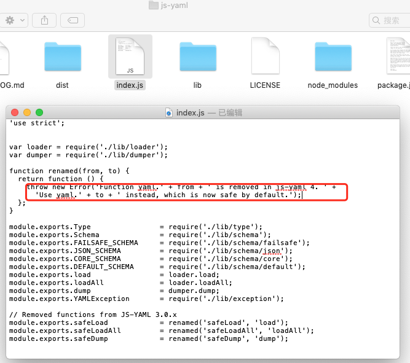Focus the Finder search field

390,20
